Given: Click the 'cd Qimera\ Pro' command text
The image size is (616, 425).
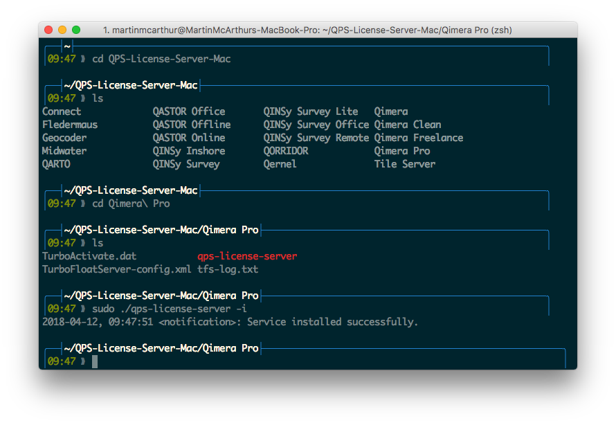Looking at the screenshot, I should pyautogui.click(x=131, y=204).
